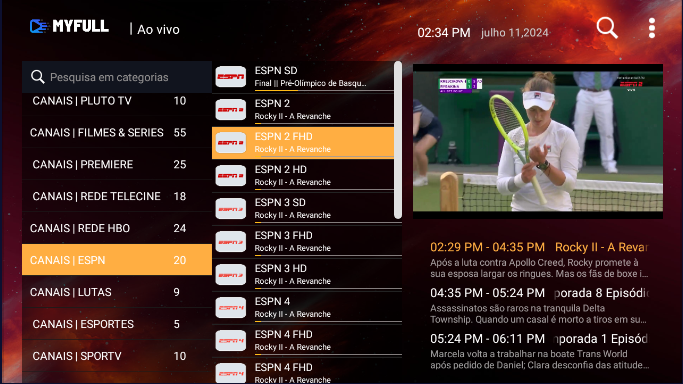The height and width of the screenshot is (384, 683).
Task: Click the MYFULL app logo
Action: coord(69,26)
